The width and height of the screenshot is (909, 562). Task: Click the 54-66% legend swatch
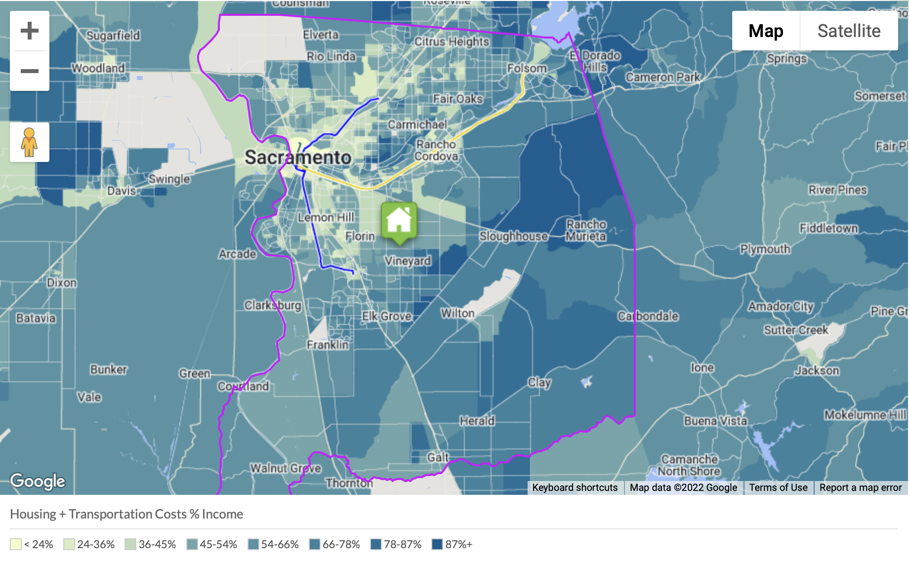(x=253, y=544)
